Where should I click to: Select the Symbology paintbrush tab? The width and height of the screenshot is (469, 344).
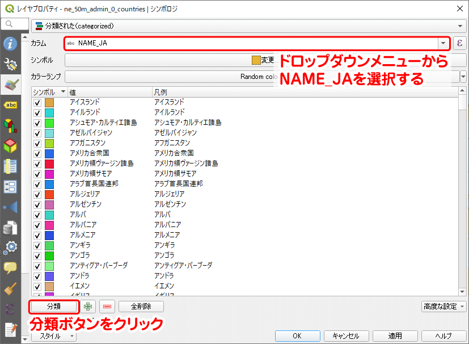11,85
